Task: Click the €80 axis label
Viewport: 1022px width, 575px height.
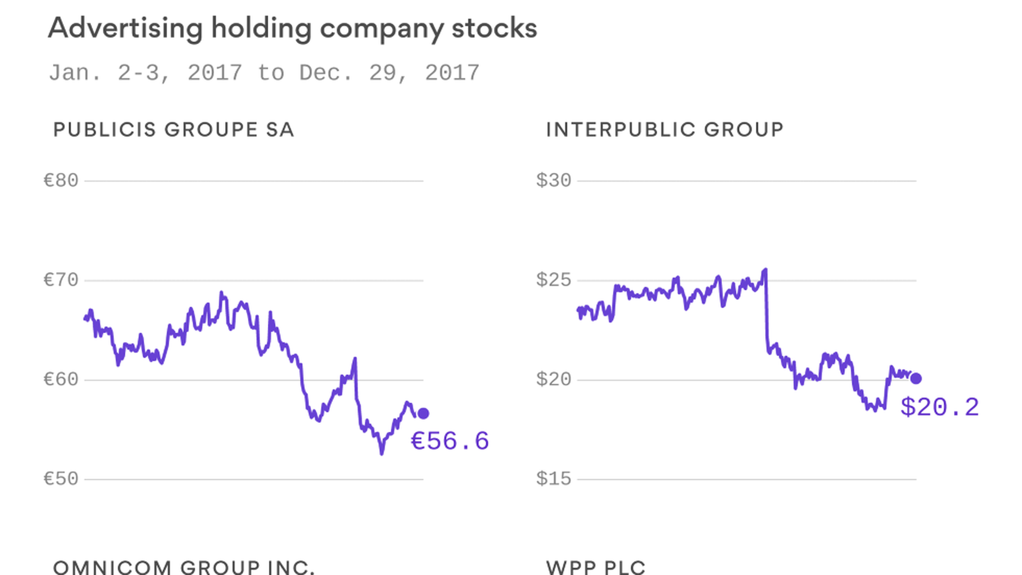Action: tap(61, 181)
